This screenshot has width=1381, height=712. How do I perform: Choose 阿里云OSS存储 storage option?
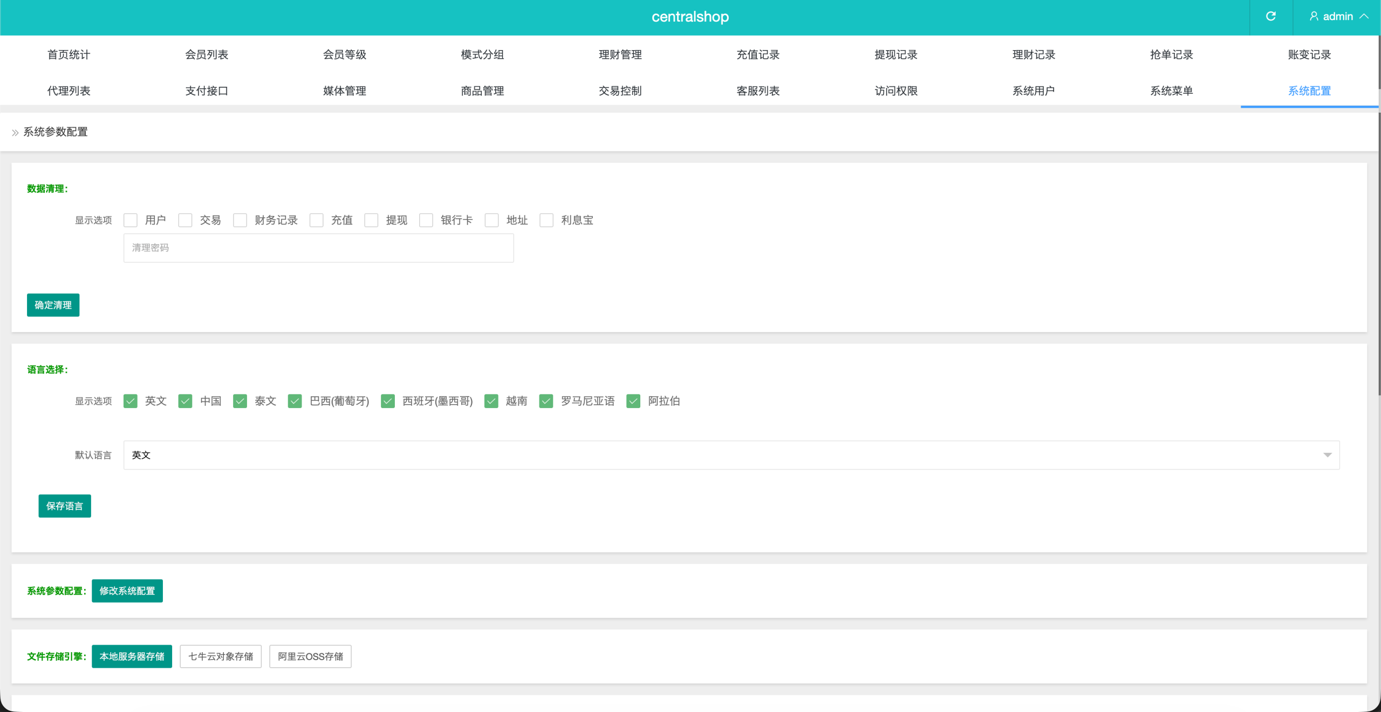click(310, 656)
